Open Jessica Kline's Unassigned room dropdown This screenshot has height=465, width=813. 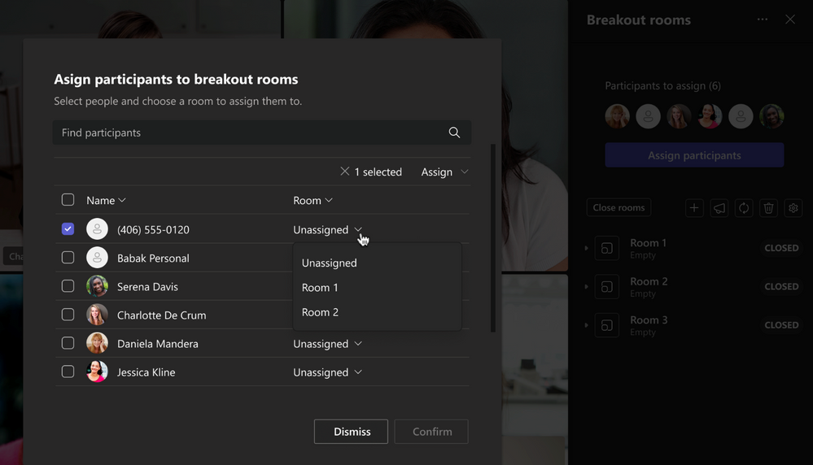[x=328, y=372]
